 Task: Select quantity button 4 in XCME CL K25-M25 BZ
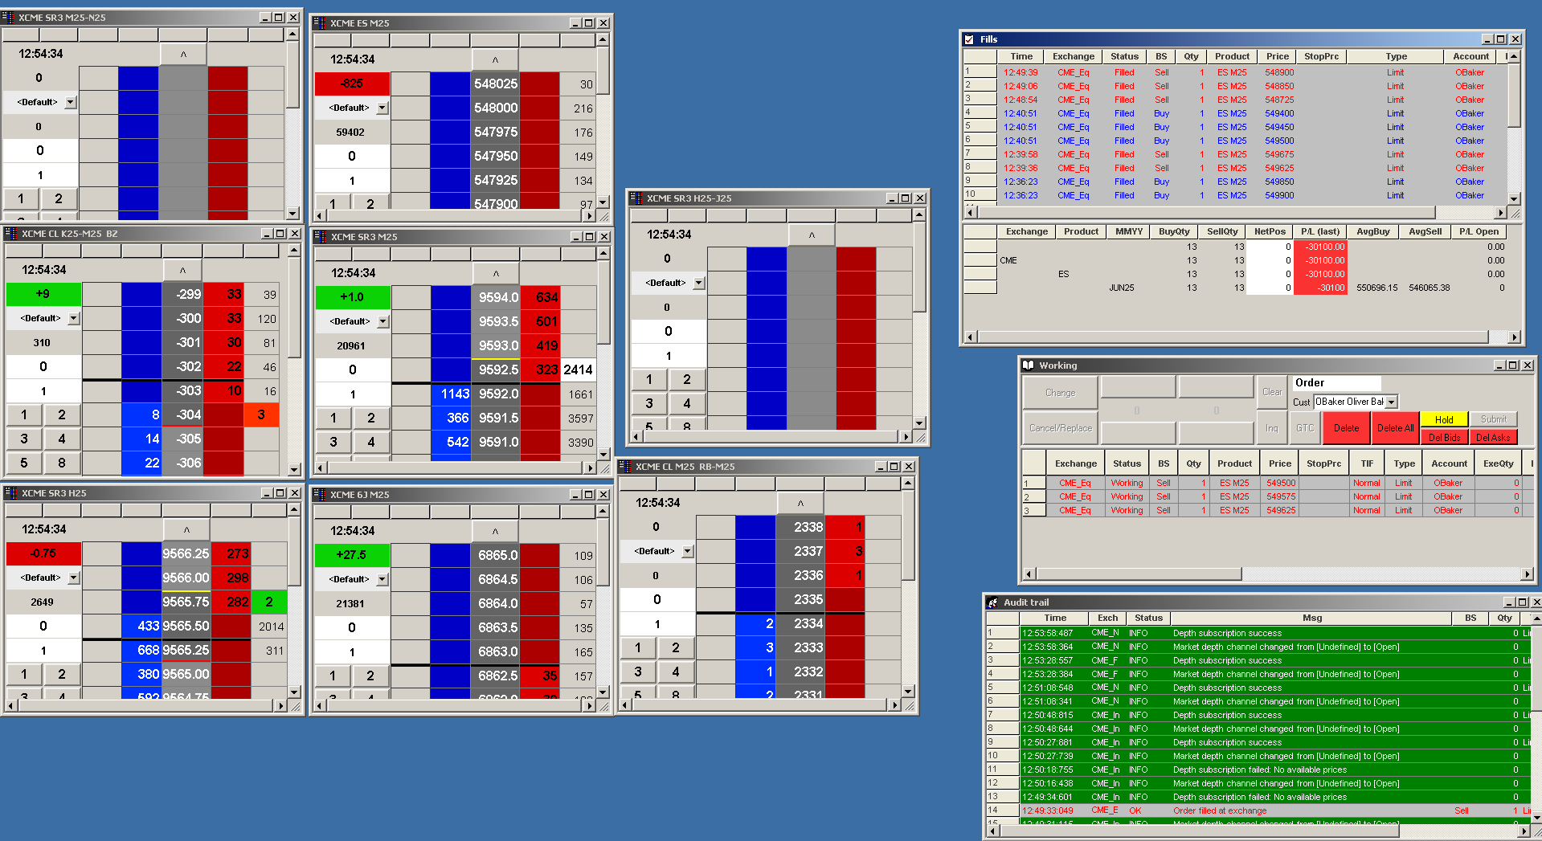point(62,439)
